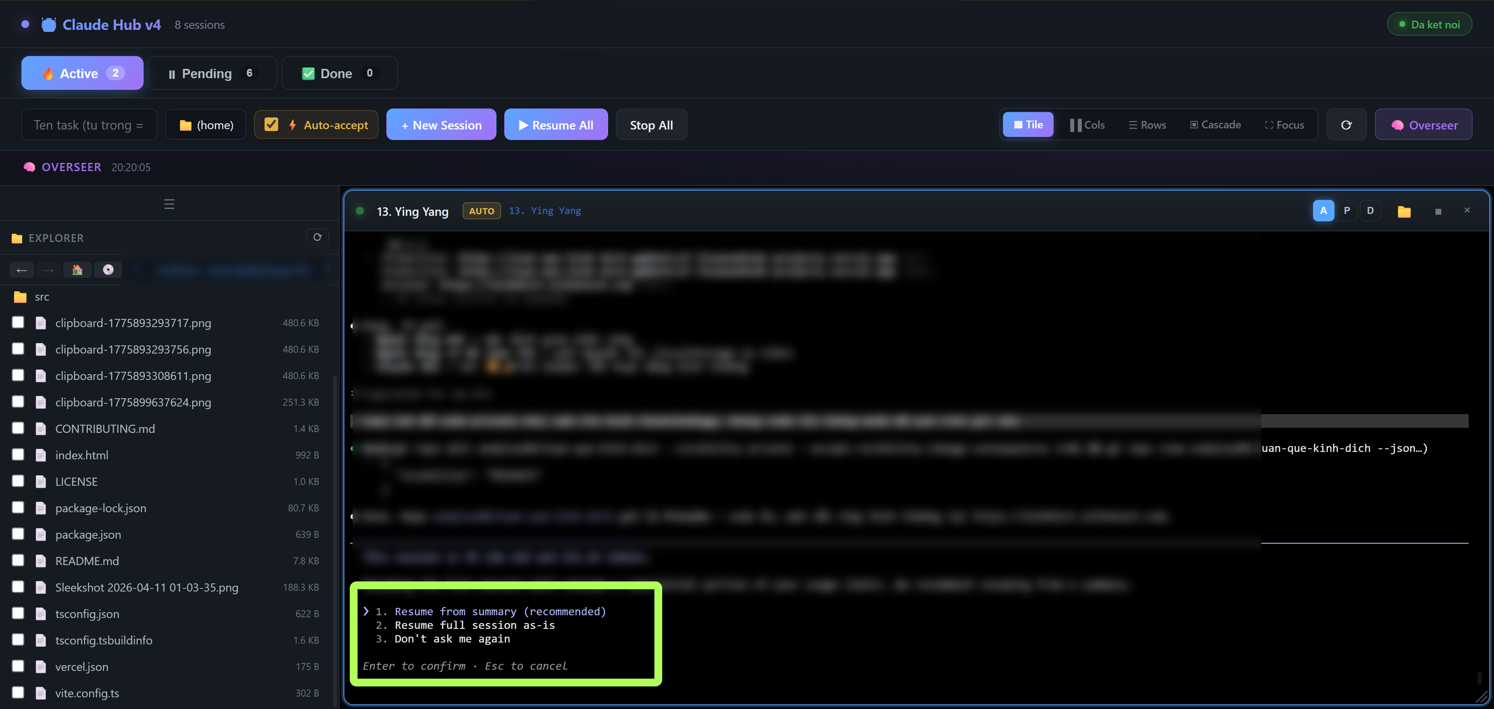Refresh the Explorer file list
This screenshot has height=709, width=1494.
pos(317,237)
